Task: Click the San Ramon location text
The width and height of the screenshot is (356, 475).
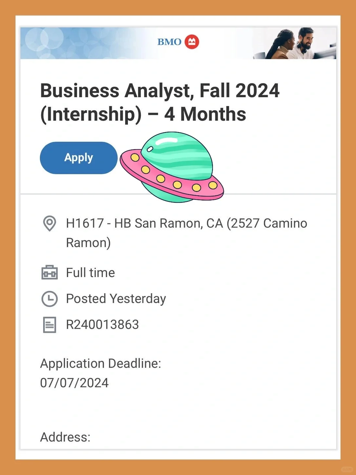Action: [187, 233]
